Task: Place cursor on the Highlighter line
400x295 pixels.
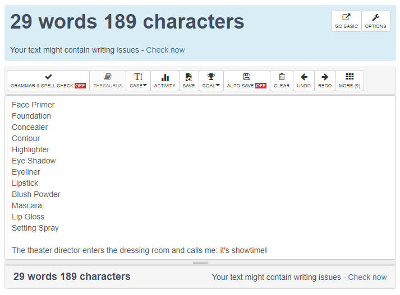Action: (x=31, y=149)
